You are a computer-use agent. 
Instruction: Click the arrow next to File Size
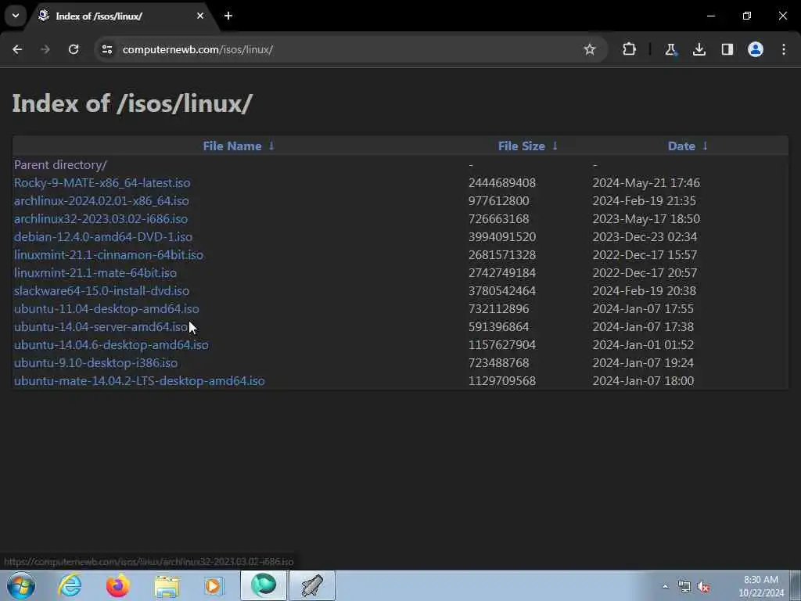point(555,146)
